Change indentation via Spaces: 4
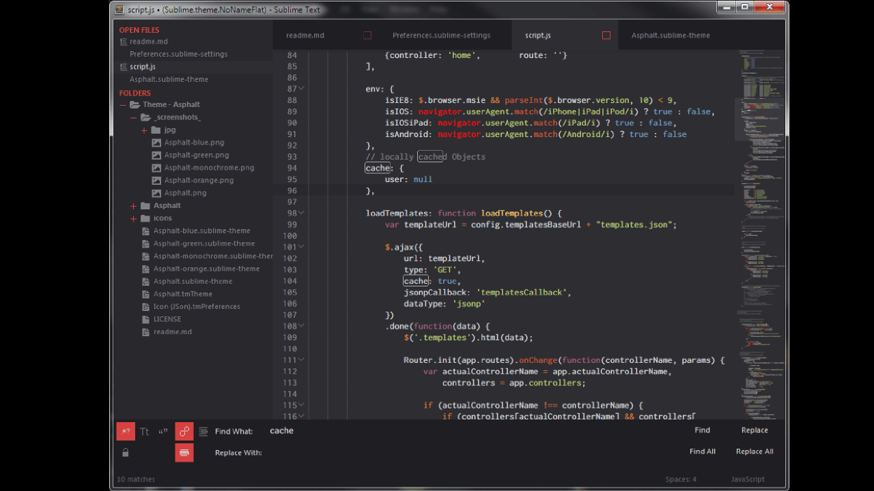874x491 pixels. (681, 479)
